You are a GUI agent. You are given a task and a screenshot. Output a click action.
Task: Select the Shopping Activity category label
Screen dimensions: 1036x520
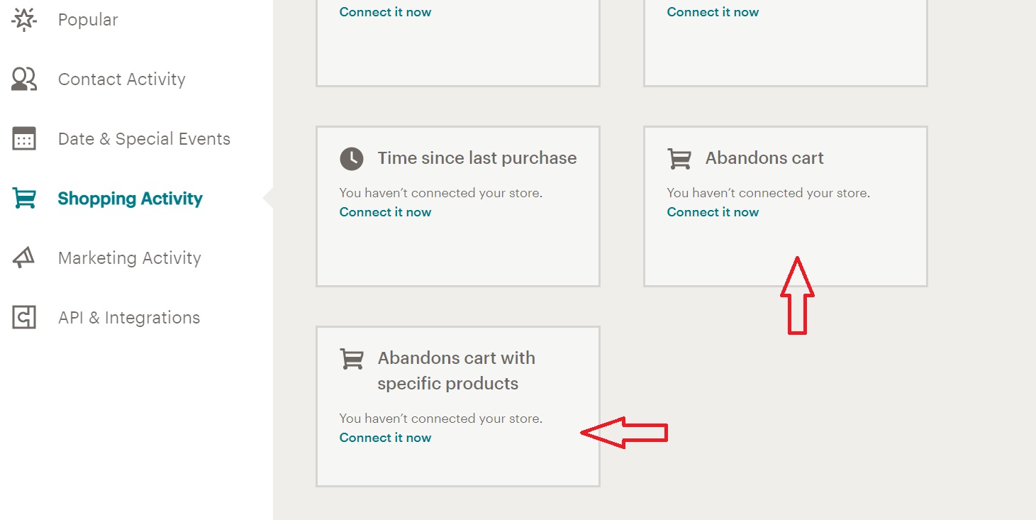[x=130, y=199]
